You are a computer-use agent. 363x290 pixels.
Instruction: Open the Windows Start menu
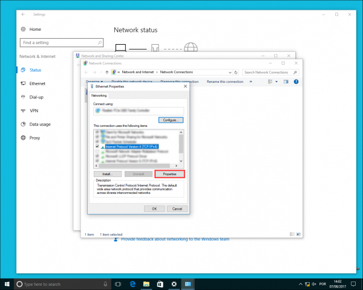7,284
